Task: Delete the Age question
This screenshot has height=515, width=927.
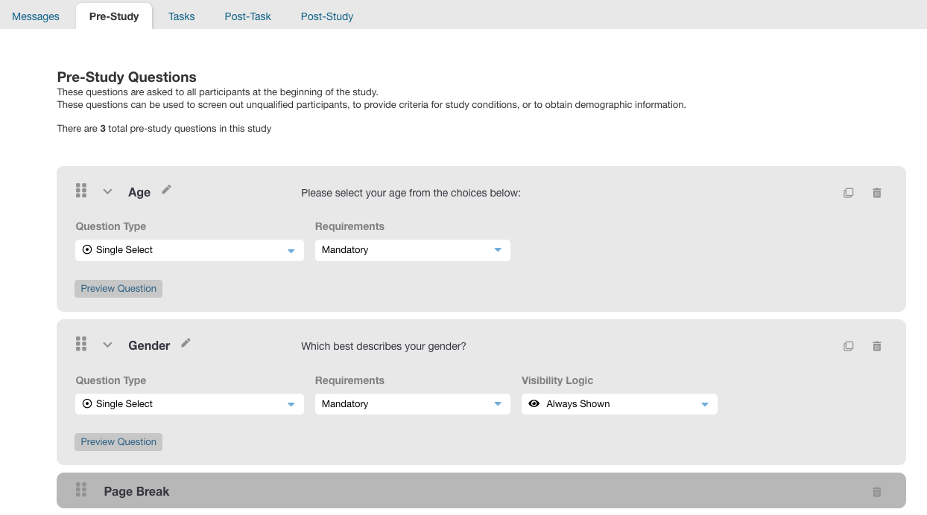Action: (x=877, y=193)
